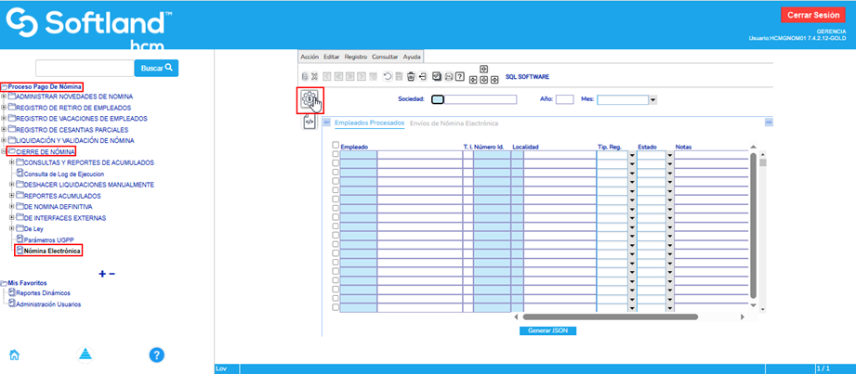Click the code file icon below gear
856x374 pixels.
(309, 122)
